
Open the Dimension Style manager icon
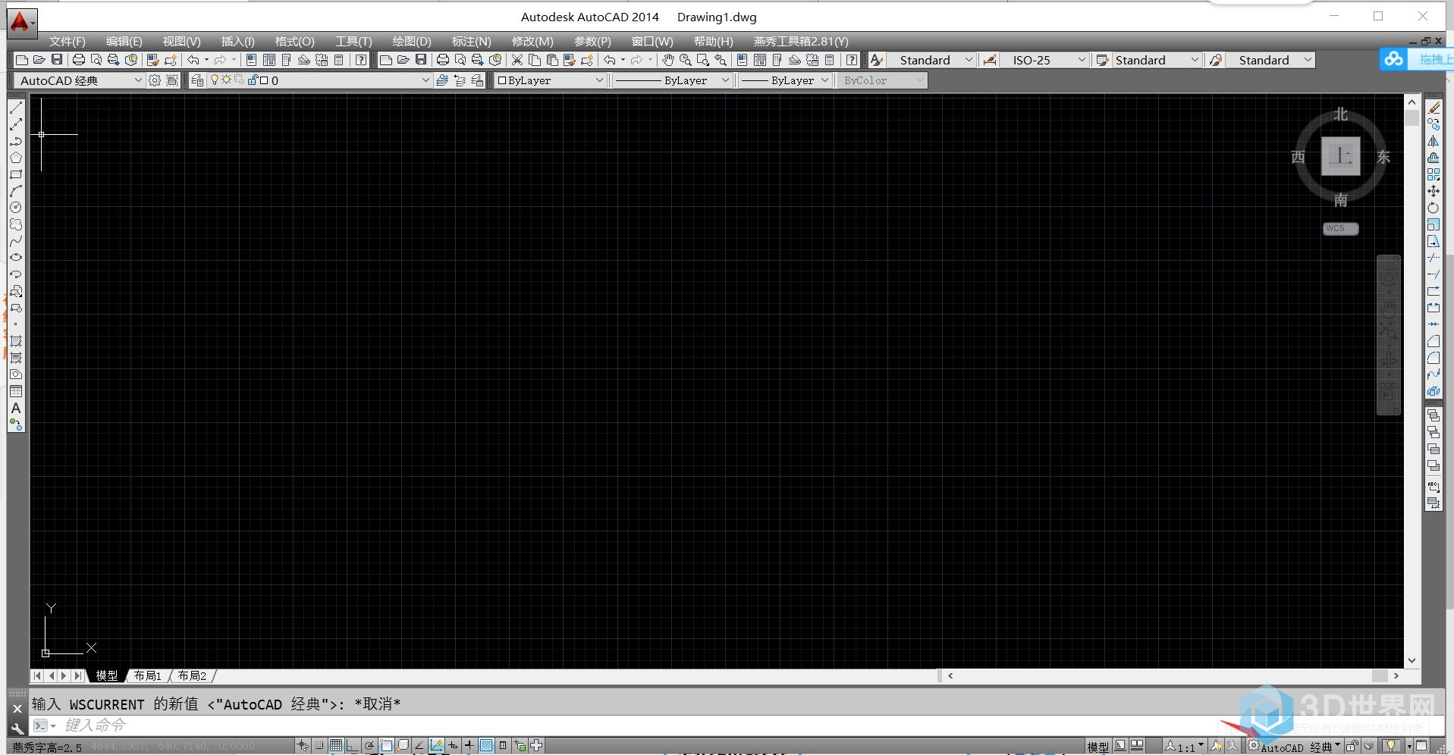point(990,60)
